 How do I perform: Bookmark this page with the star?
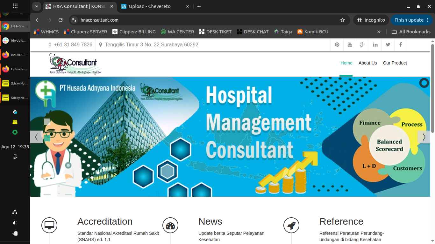(x=343, y=20)
